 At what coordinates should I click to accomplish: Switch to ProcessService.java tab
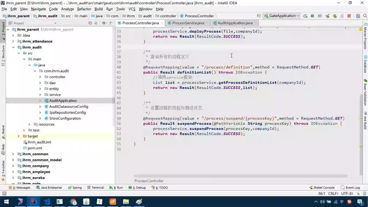[x=188, y=23]
